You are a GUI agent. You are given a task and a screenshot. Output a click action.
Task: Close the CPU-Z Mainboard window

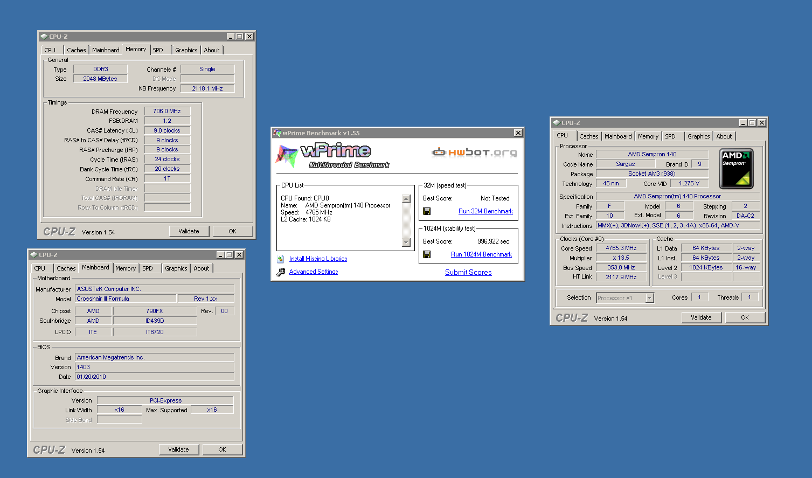239,255
